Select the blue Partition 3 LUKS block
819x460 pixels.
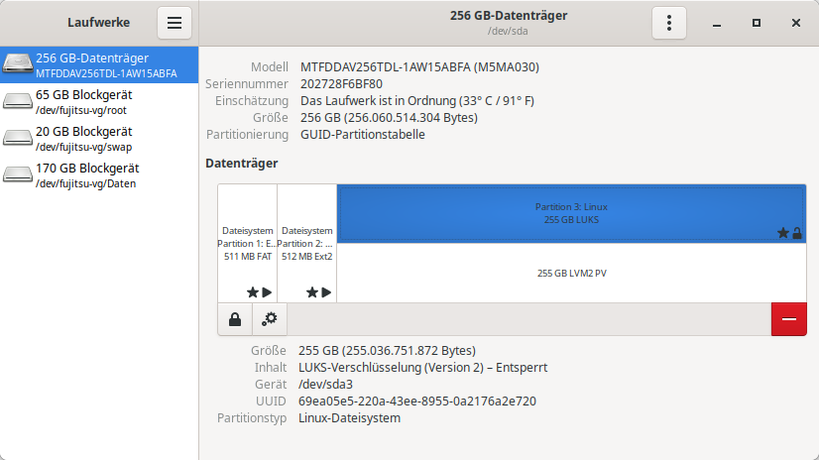click(571, 213)
